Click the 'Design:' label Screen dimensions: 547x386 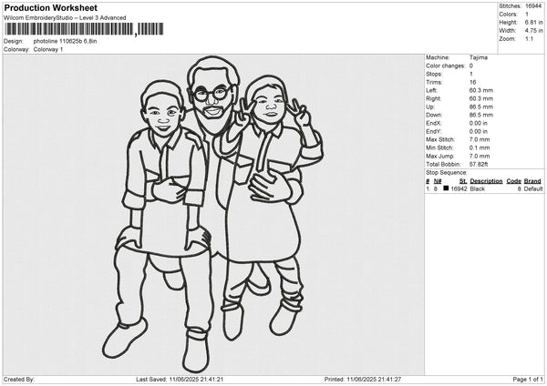[13, 41]
